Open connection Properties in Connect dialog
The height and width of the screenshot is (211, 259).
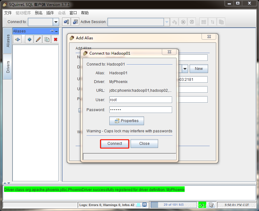click(127, 121)
